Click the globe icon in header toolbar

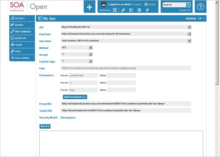coord(139,10)
